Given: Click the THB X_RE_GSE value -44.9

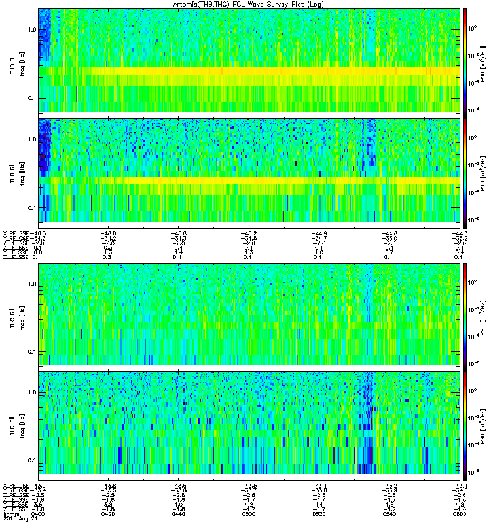Looking at the screenshot, I should [x=319, y=233].
